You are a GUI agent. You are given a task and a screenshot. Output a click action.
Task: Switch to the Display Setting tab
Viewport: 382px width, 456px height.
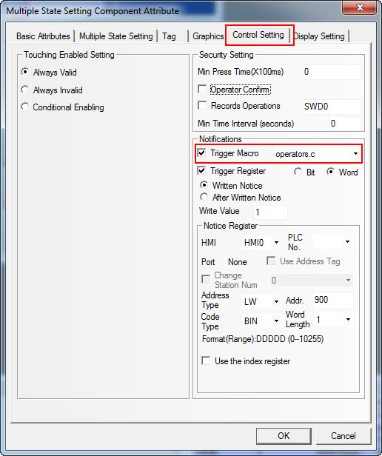click(320, 36)
